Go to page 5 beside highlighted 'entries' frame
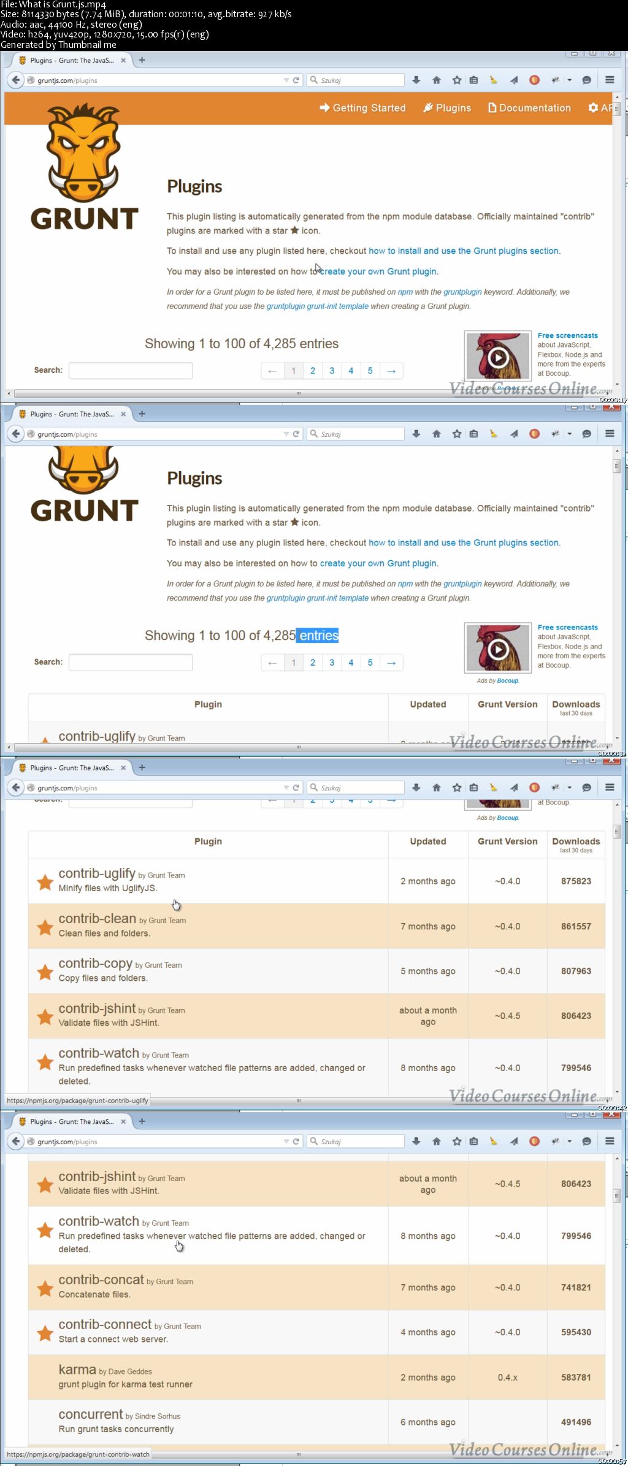This screenshot has height=1466, width=628. 370,663
